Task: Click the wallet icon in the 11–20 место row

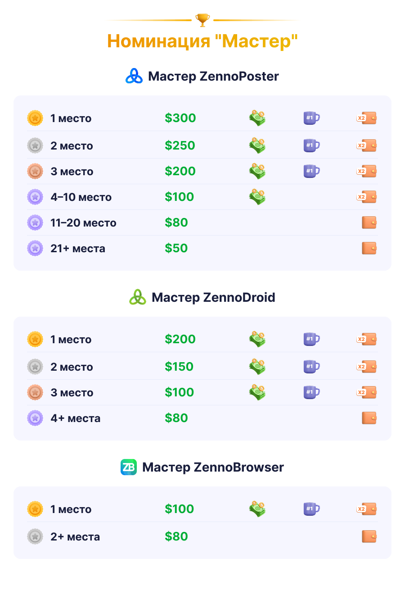Action: coord(369,223)
